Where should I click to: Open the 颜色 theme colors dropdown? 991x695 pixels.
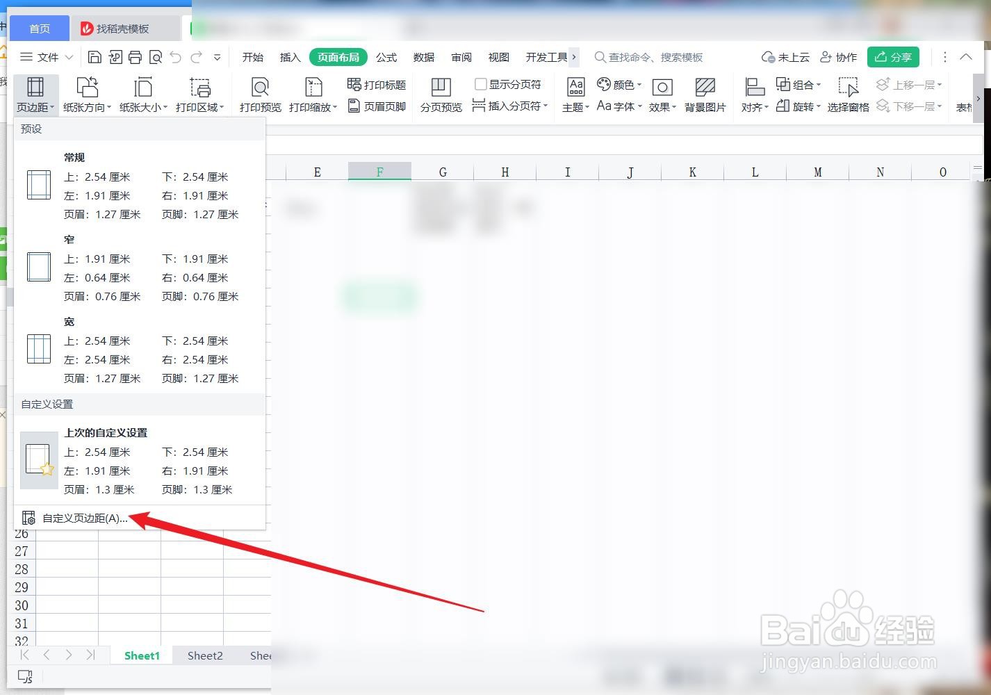(x=619, y=85)
